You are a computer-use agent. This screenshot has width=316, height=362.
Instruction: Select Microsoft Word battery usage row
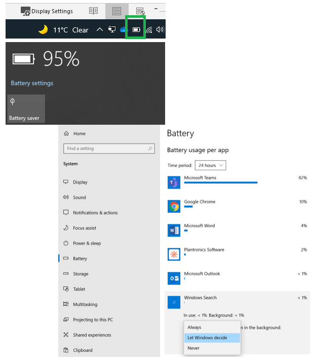tap(238, 230)
